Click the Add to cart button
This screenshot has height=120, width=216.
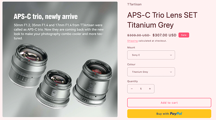169,103
